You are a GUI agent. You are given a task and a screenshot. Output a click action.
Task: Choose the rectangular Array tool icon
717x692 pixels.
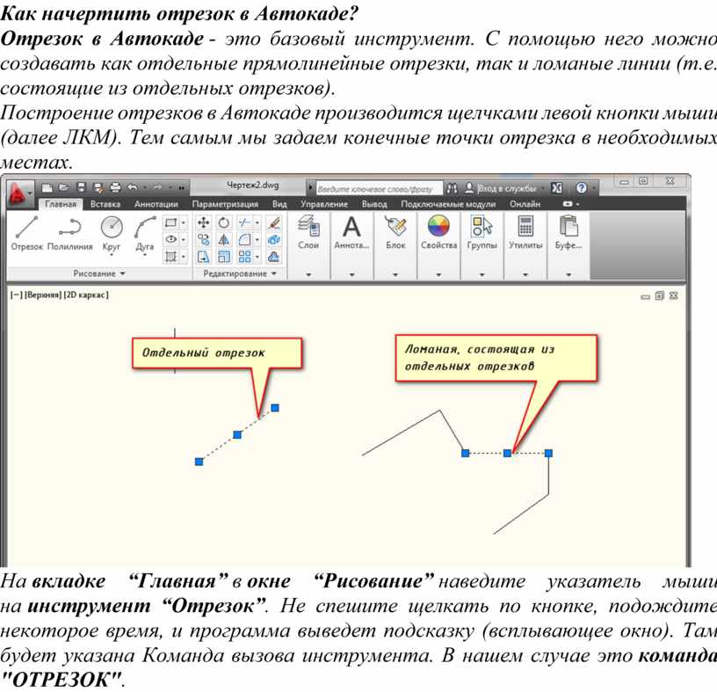[x=244, y=257]
